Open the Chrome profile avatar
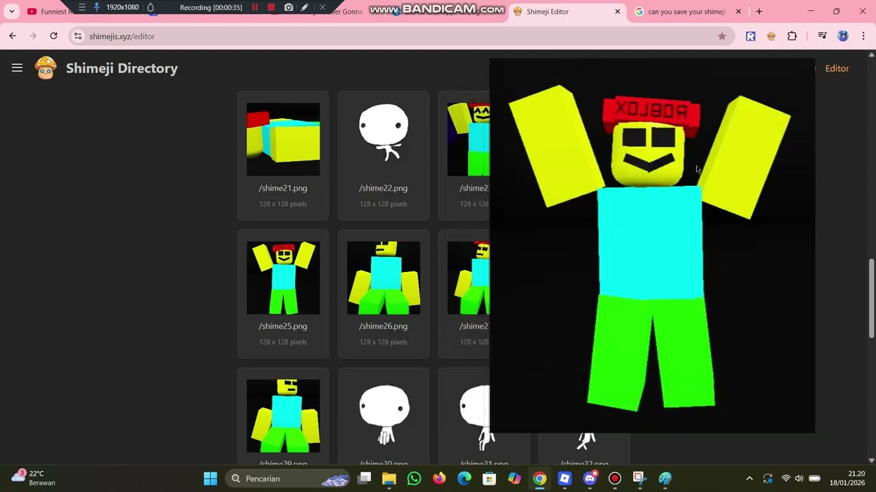The width and height of the screenshot is (876, 492). (x=842, y=36)
